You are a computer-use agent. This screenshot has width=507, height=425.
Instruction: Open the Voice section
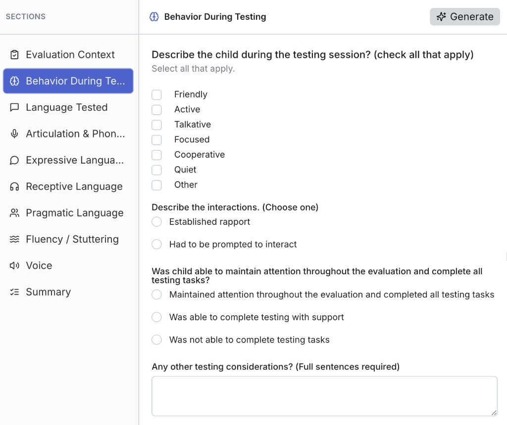pos(68,265)
